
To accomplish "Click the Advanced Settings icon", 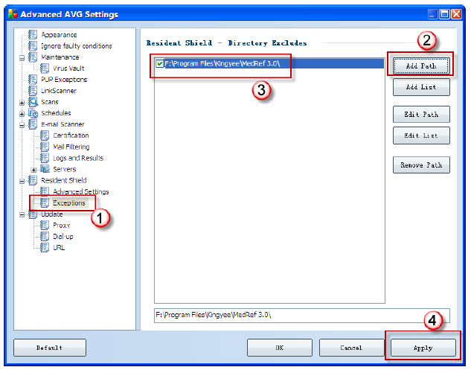I will tap(45, 191).
